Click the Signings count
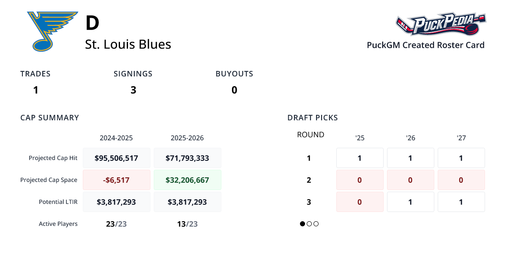This screenshot has width=507, height=266. [133, 90]
